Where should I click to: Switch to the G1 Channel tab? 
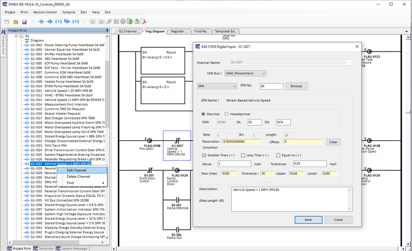click(x=127, y=31)
